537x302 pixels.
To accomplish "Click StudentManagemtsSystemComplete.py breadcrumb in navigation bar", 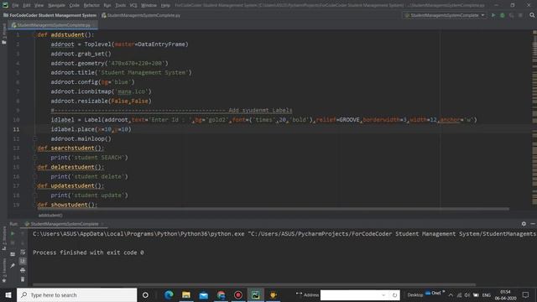I will click(141, 15).
